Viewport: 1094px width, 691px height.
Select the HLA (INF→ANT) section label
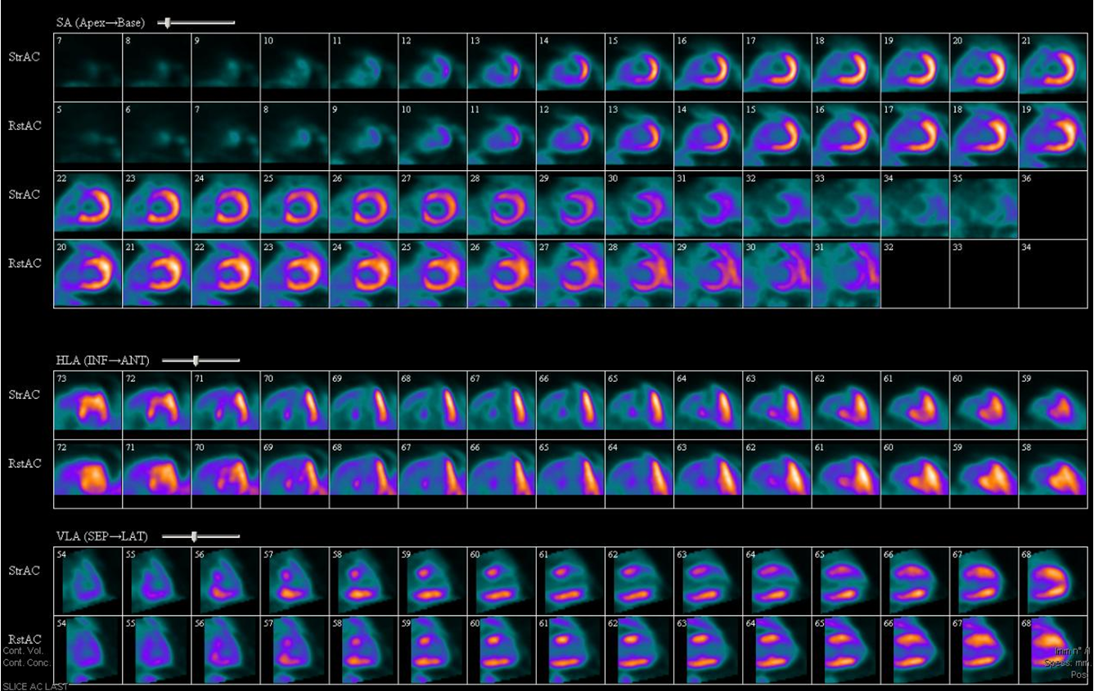click(x=102, y=361)
